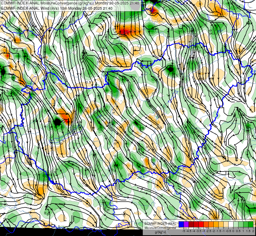
Task: Pick the legend swatch between -2 and -1.5
Action: coord(216,224)
